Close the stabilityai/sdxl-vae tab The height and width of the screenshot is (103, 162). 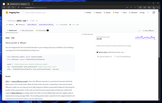pos(29,4)
